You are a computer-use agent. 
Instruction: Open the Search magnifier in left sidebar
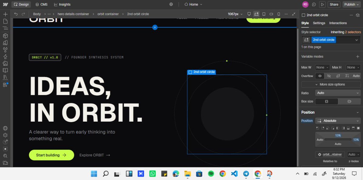point(5,156)
